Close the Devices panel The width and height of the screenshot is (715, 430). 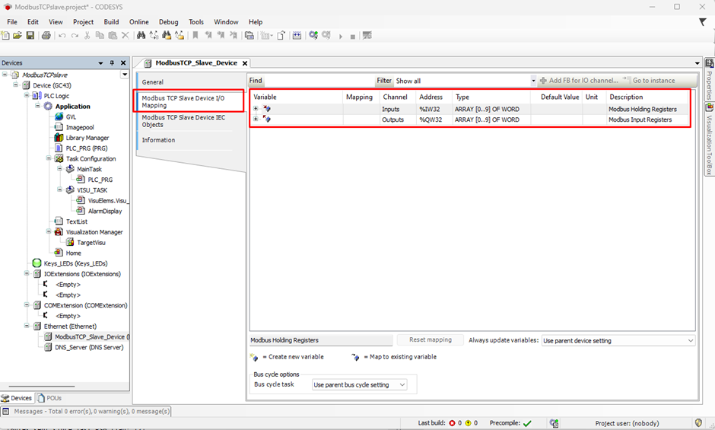coord(123,63)
